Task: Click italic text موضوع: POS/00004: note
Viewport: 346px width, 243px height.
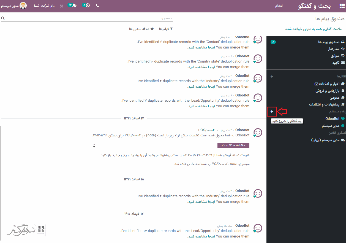Action: (x=212, y=164)
